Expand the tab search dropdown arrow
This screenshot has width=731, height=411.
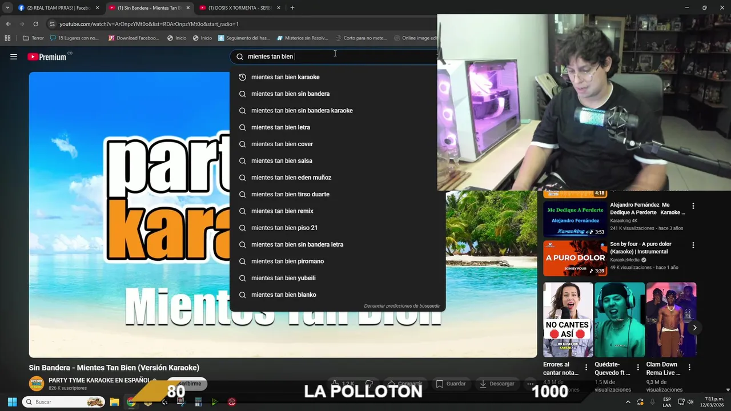click(7, 8)
